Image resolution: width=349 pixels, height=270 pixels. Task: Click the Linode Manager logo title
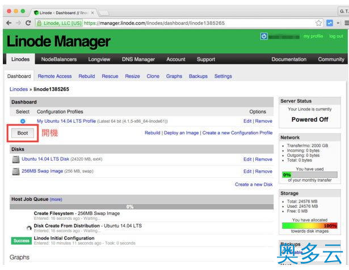click(58, 41)
